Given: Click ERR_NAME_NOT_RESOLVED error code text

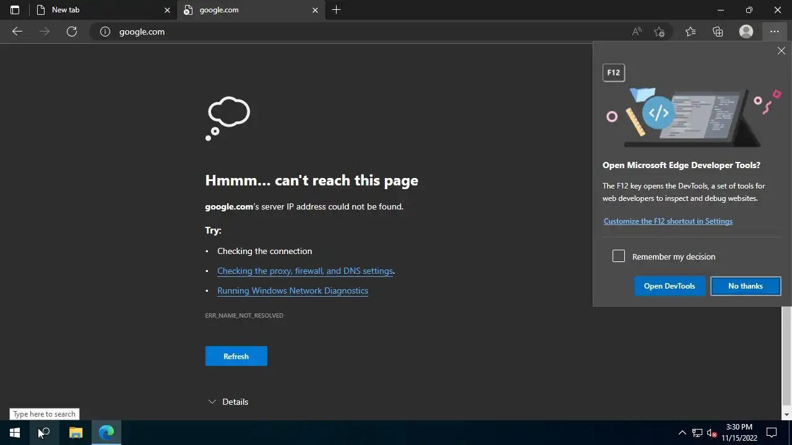Looking at the screenshot, I should pyautogui.click(x=244, y=315).
